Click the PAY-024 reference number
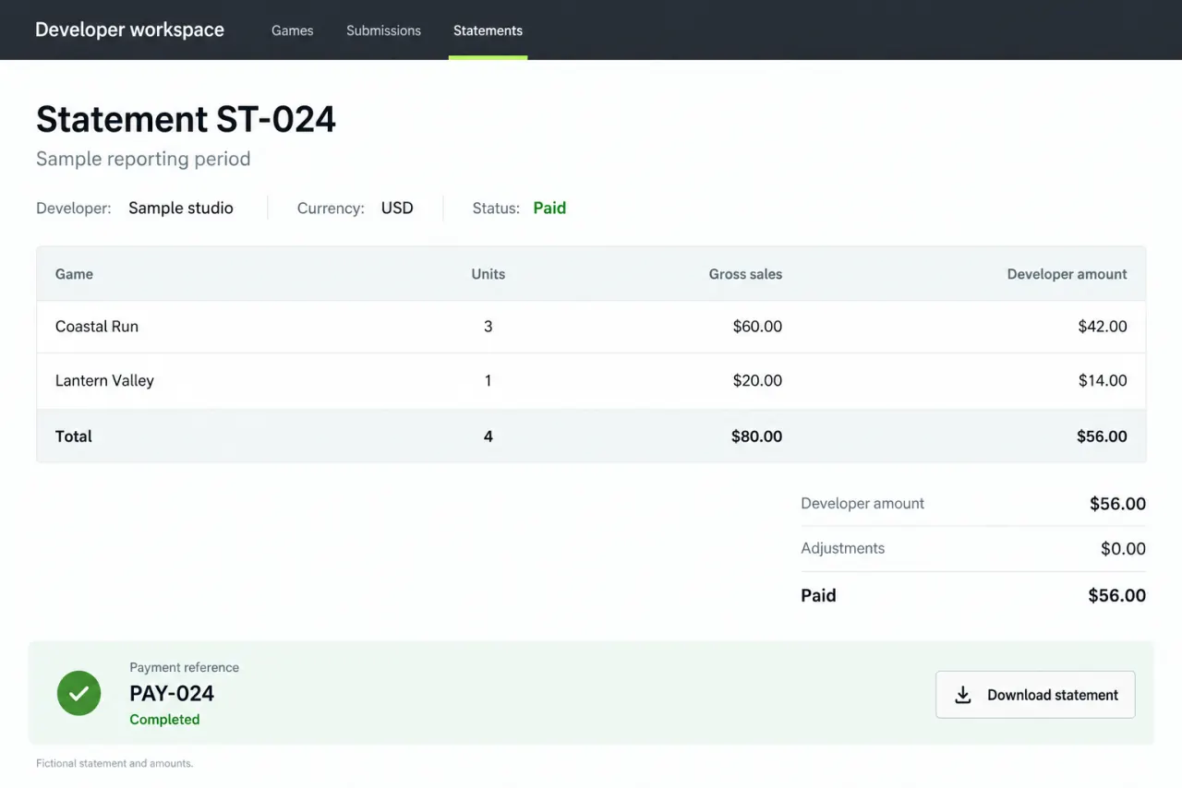This screenshot has width=1182, height=788. (172, 693)
